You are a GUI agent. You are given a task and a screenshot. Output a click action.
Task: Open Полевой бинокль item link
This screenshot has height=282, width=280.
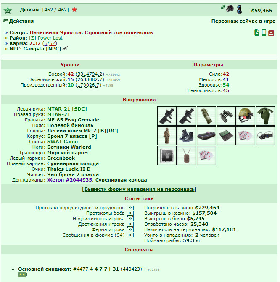70,125
